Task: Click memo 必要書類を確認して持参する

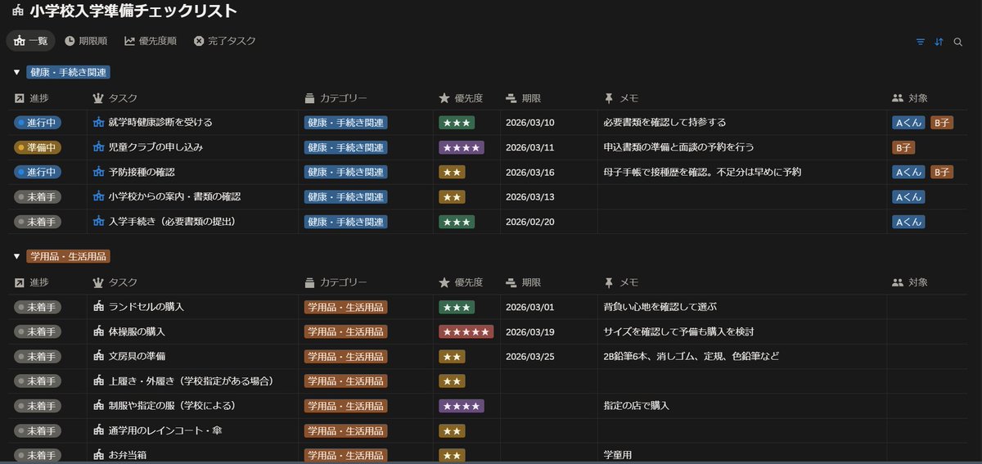Action: pos(664,123)
